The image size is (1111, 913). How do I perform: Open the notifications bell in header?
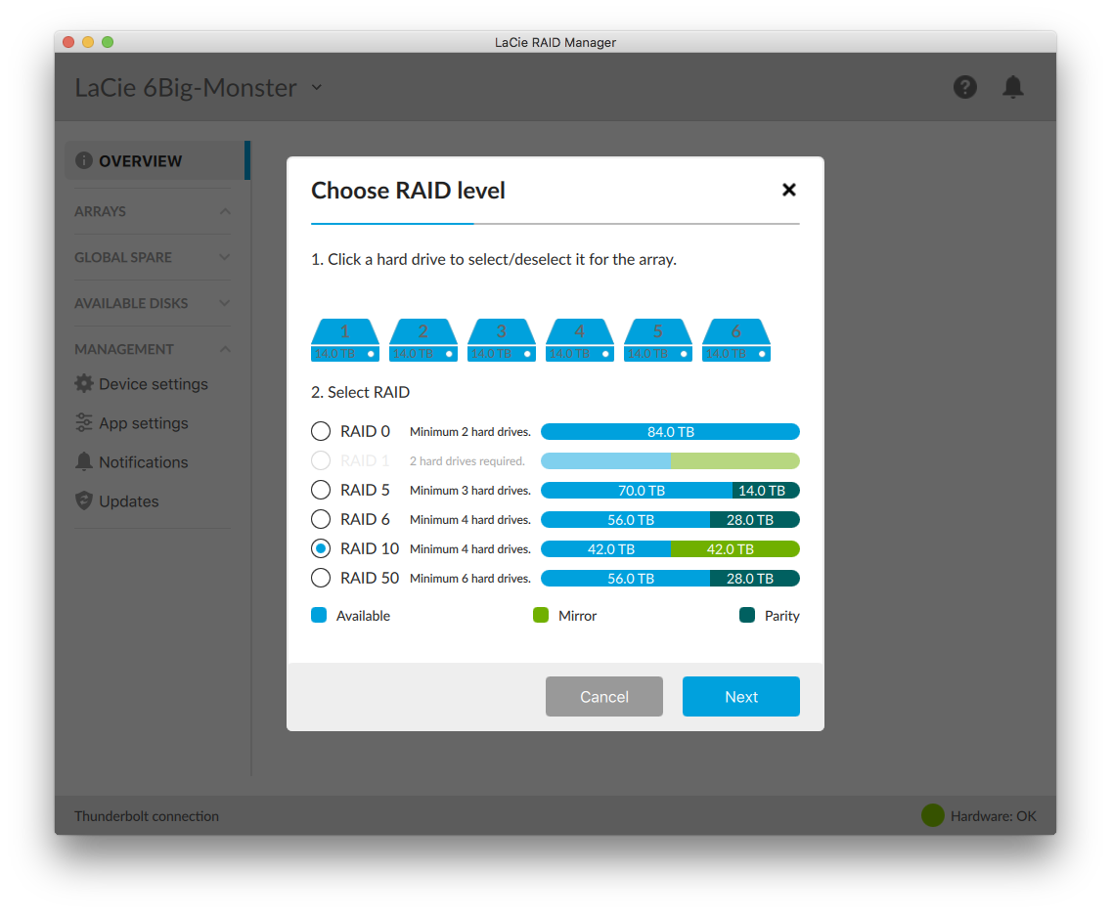click(1013, 87)
